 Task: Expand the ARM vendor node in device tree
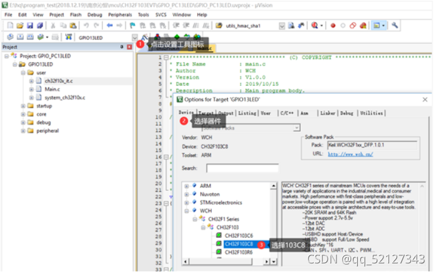coord(187,186)
